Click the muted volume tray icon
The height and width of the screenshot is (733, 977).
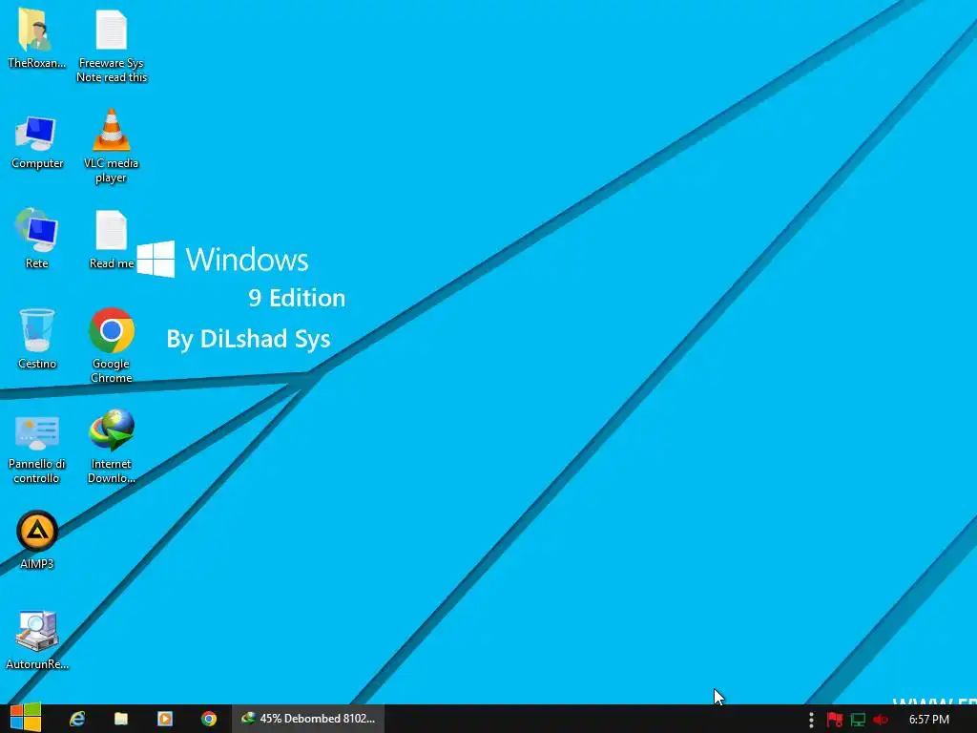click(881, 720)
